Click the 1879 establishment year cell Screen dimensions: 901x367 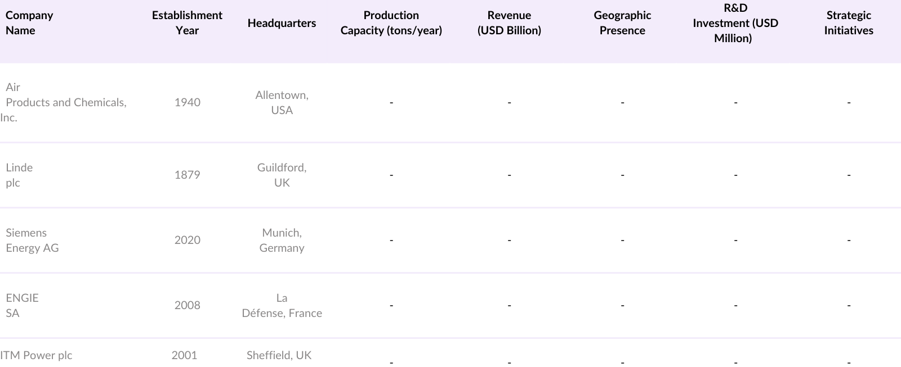point(187,175)
